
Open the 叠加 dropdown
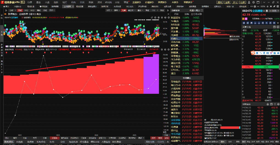(140, 10)
